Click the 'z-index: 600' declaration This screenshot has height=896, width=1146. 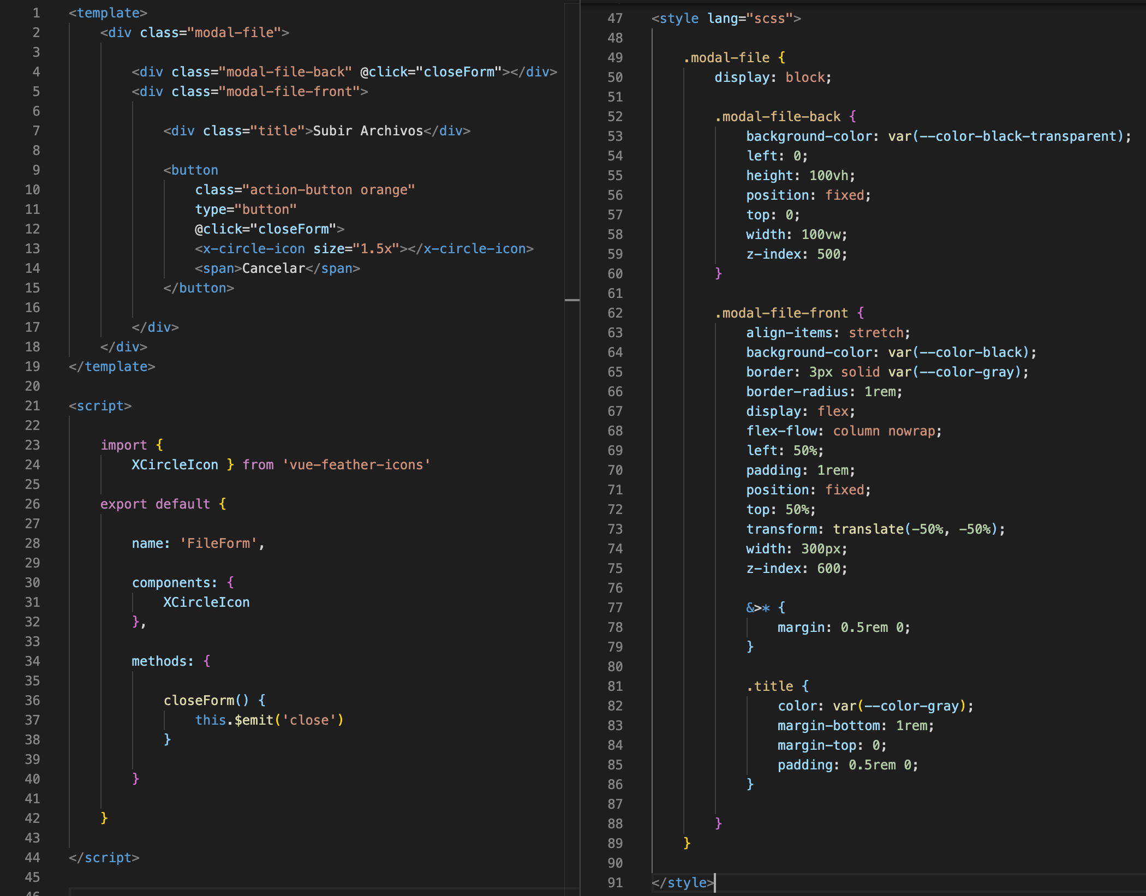pos(796,569)
